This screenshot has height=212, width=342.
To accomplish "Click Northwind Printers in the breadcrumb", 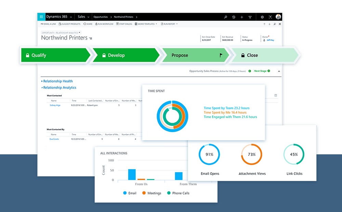I will coord(123,17).
